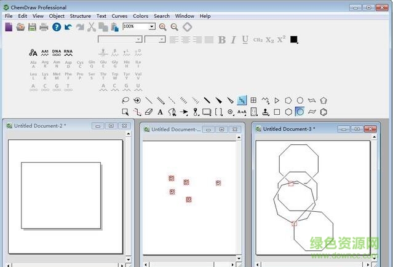Select the Cyclopropane ring triangle tool
393x267 pixels.
click(x=277, y=100)
